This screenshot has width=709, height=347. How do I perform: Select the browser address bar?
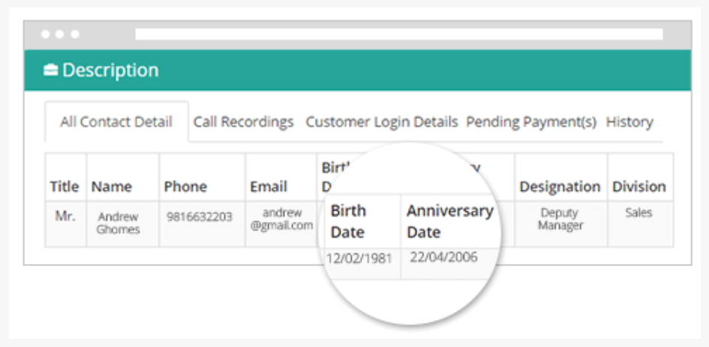[x=399, y=34]
